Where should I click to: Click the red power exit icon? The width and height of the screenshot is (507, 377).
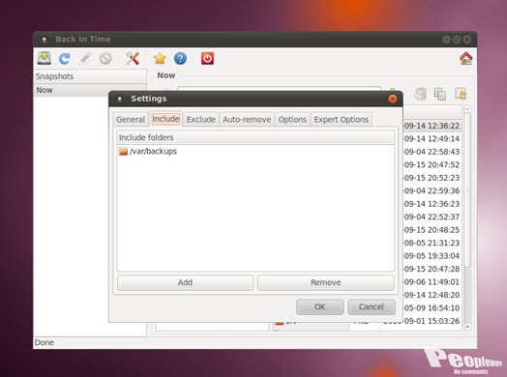click(207, 58)
